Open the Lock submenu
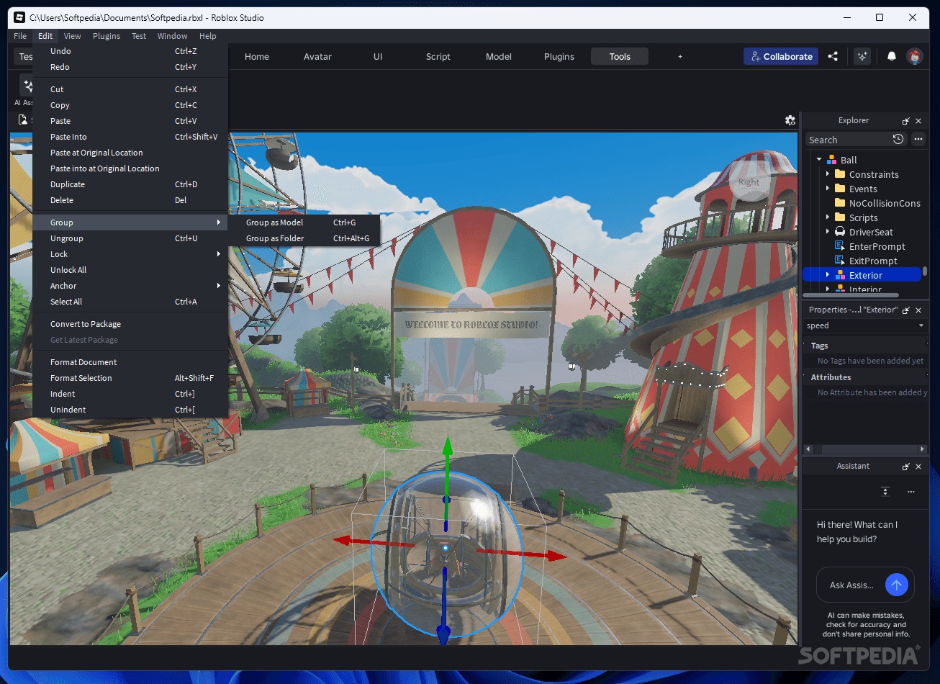940x684 pixels. coord(130,254)
